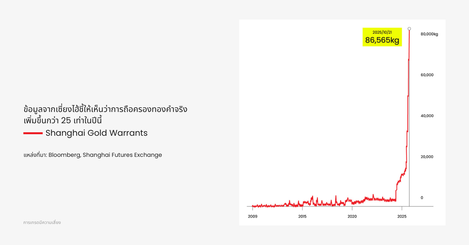Select the 2015 x-axis label
469x245 pixels.
(302, 216)
